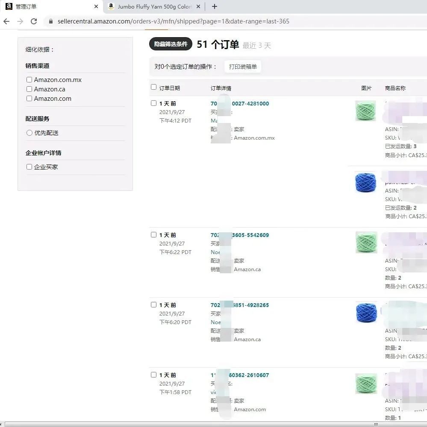Click inside the browser address bar
The width and height of the screenshot is (427, 427).
[171, 21]
